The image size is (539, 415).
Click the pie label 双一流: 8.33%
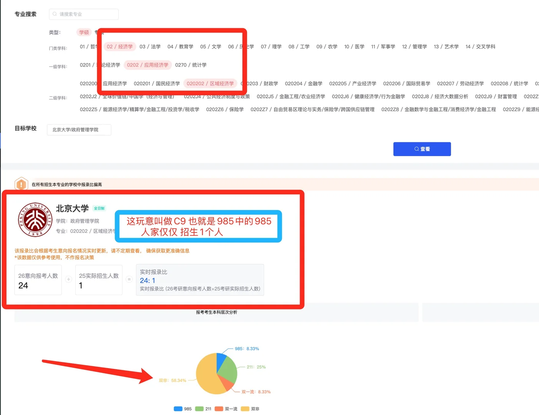256,392
